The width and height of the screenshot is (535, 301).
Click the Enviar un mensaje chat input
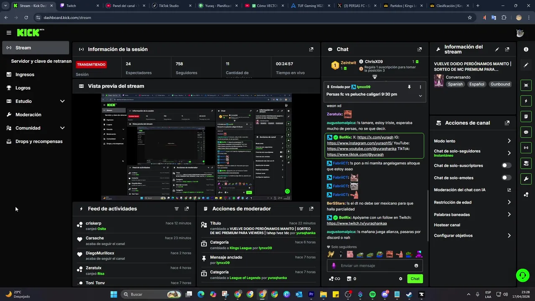(x=374, y=265)
